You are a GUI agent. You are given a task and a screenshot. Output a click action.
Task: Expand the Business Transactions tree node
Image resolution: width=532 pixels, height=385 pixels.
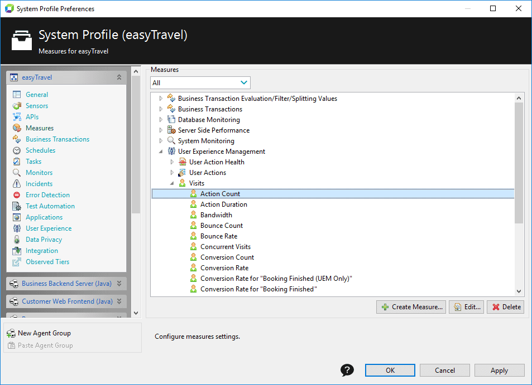(x=161, y=109)
